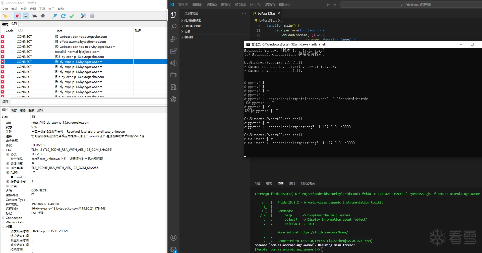
Task: Open Charles tools wrench icon
Action: (x=83, y=16)
